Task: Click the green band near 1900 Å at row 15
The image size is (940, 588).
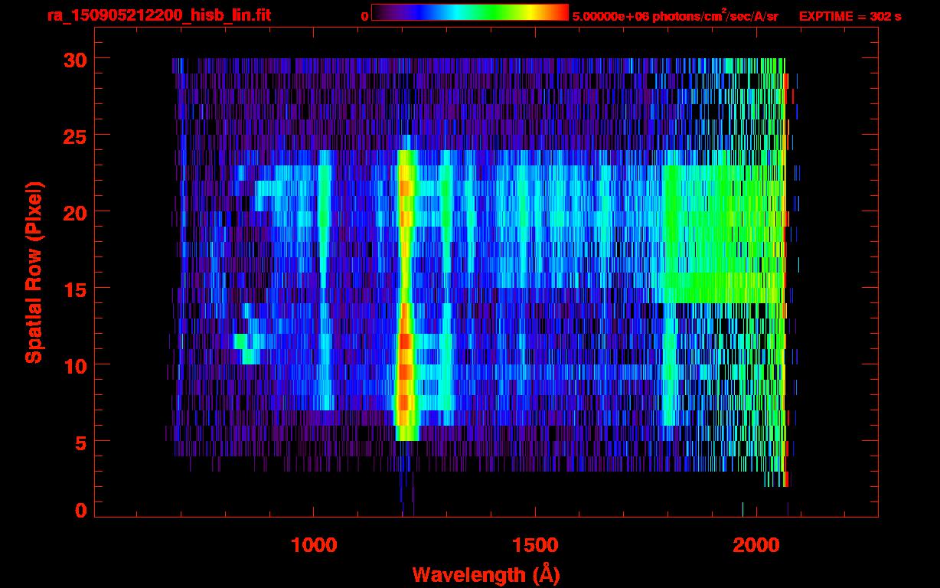Action: pyautogui.click(x=723, y=288)
